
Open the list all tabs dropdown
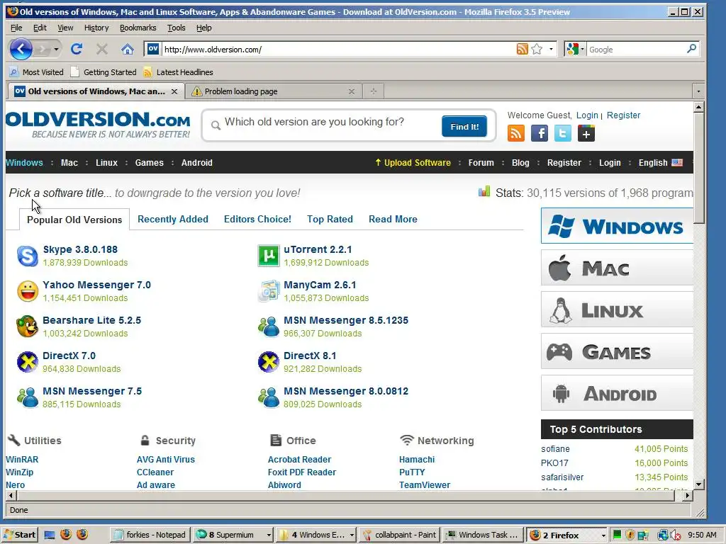698,91
